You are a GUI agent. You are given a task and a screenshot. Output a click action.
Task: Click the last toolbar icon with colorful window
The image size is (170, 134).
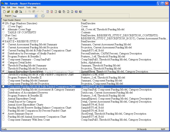[80, 12]
